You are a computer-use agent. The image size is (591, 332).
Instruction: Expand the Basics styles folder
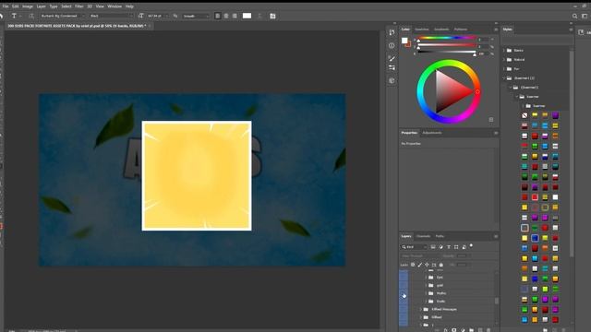[504, 50]
